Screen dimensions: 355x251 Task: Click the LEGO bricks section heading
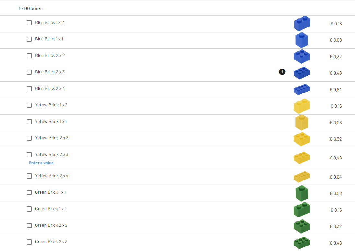31,9
